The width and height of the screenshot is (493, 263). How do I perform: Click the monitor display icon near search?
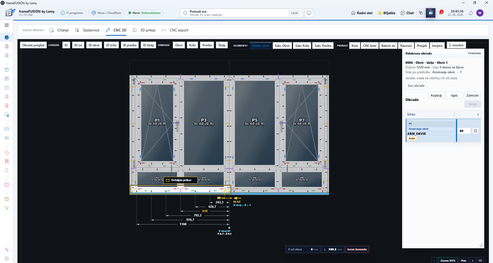coord(309,13)
